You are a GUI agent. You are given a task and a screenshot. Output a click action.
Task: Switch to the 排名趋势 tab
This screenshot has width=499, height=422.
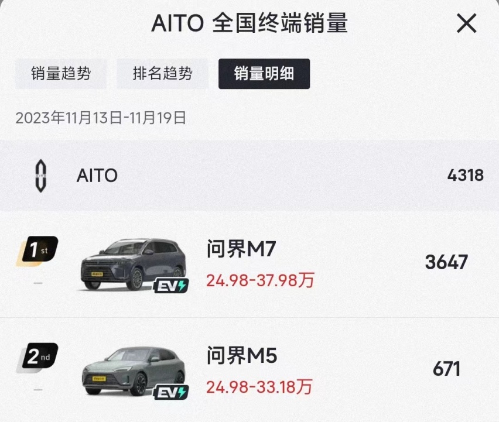pos(162,74)
